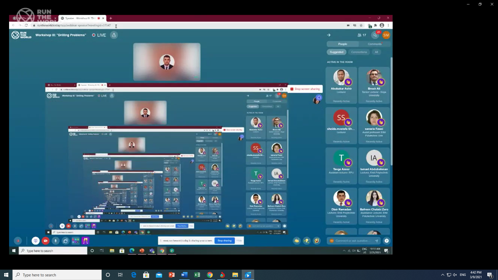Image resolution: width=498 pixels, height=280 pixels.
Task: Switch to the Comments tab
Action: (x=375, y=44)
